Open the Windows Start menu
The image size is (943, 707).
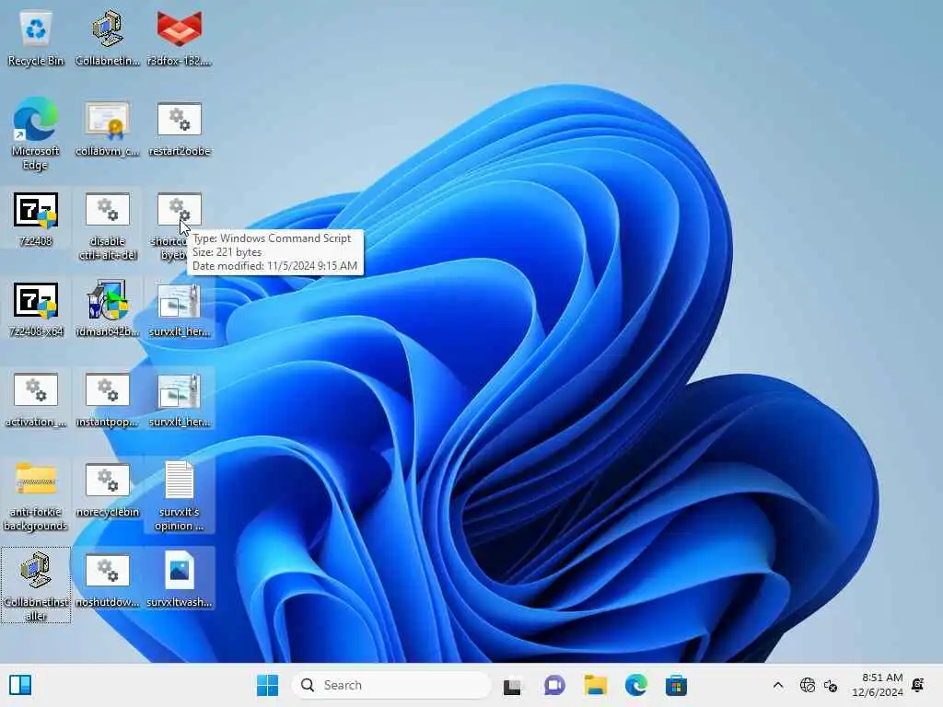(268, 685)
